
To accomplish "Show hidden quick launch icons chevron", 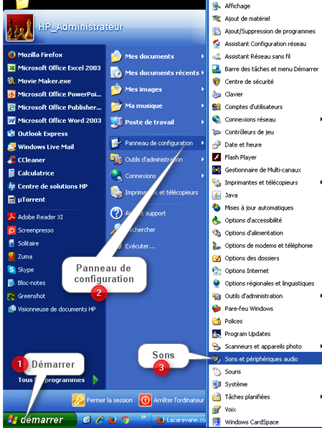I will tap(143, 417).
